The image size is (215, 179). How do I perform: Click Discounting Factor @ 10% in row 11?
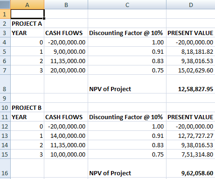pyautogui.click(x=127, y=117)
